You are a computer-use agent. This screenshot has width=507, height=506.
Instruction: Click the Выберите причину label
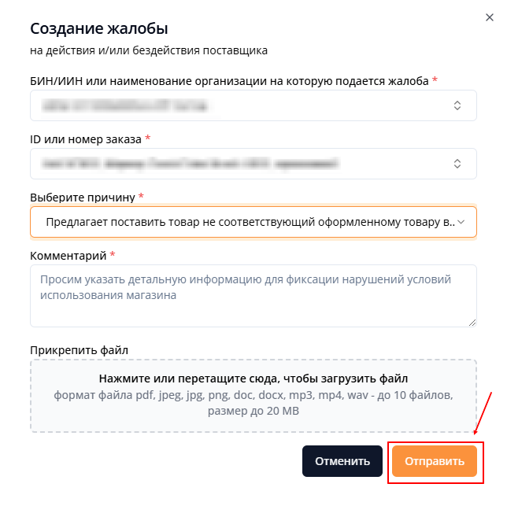(83, 197)
